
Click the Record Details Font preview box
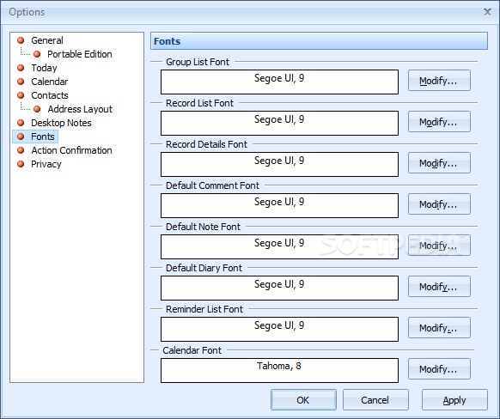point(280,164)
